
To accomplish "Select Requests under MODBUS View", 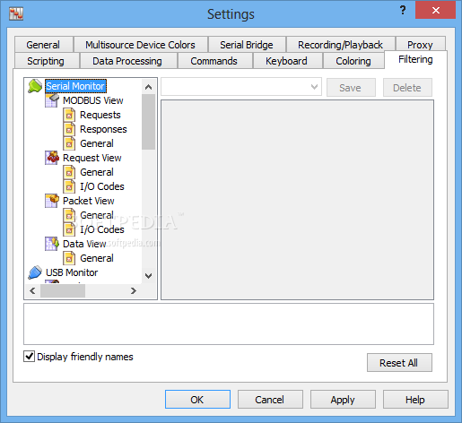I will pos(100,115).
